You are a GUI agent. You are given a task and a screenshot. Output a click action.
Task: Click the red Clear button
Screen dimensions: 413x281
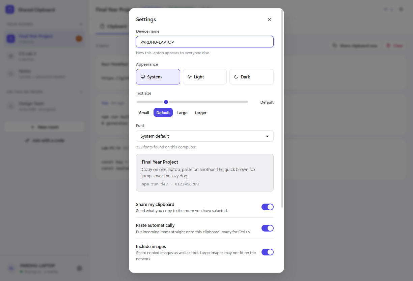[x=394, y=45]
